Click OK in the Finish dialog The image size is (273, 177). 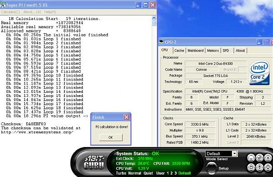point(111,137)
